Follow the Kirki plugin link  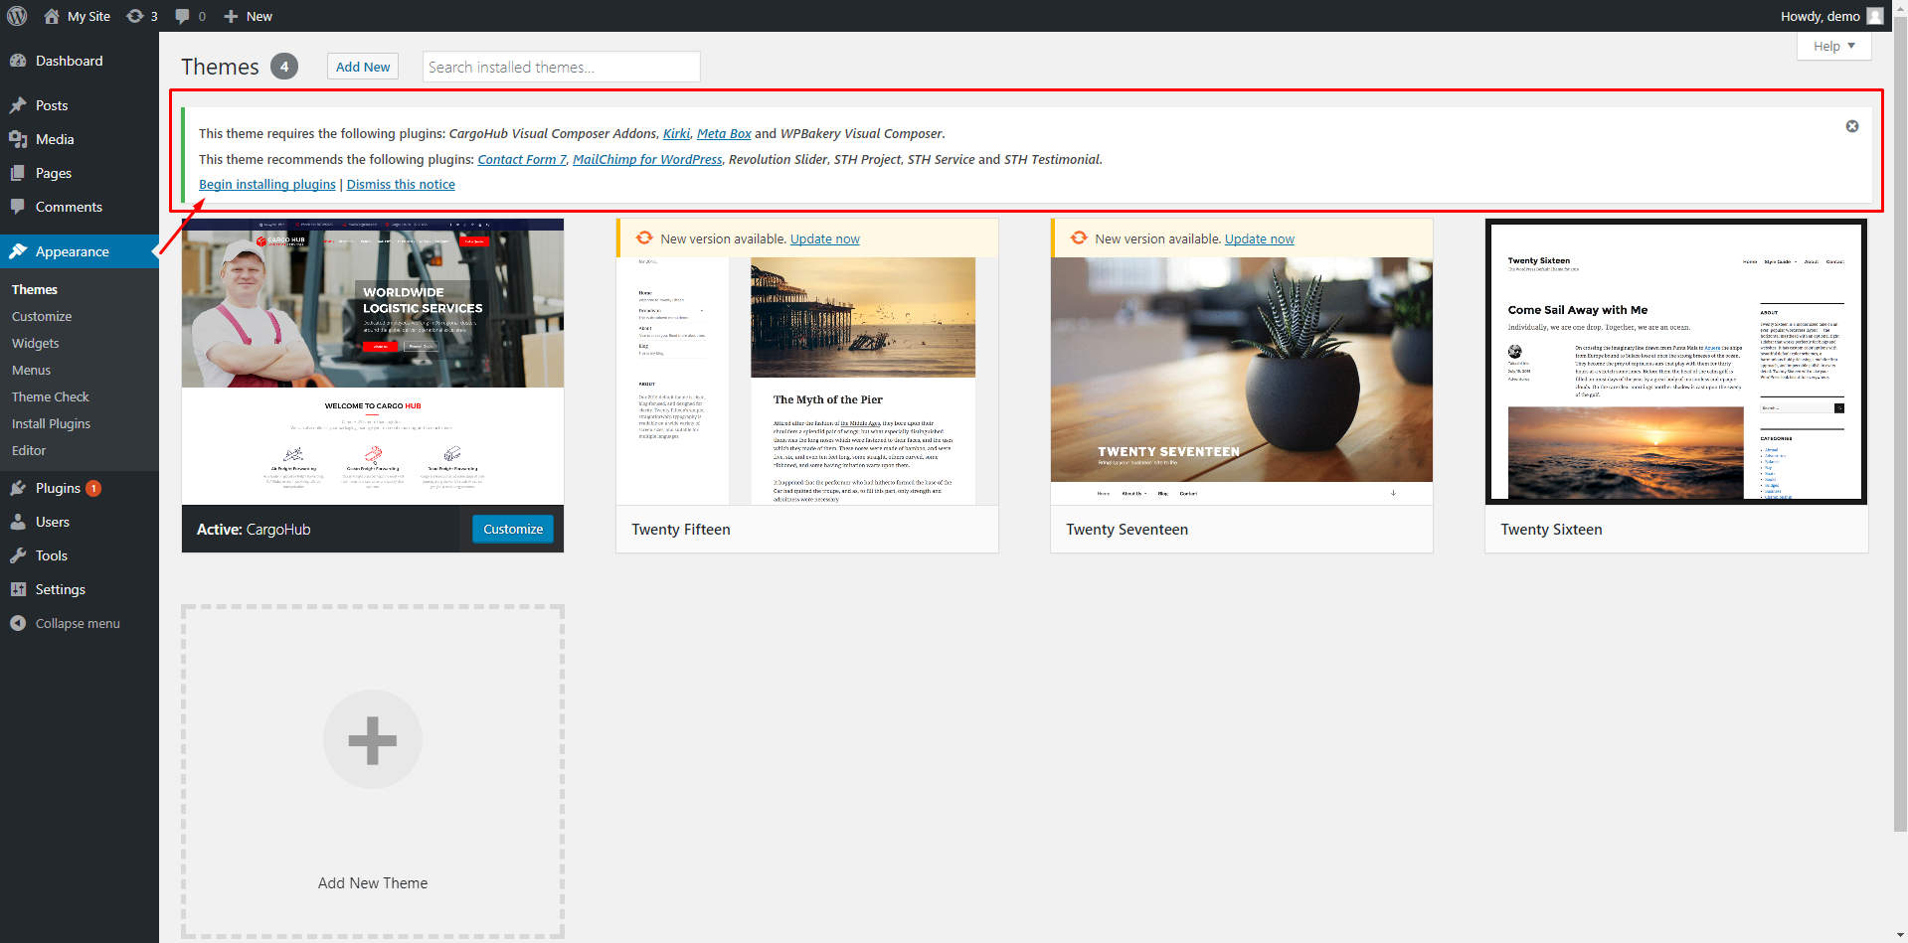(x=676, y=133)
